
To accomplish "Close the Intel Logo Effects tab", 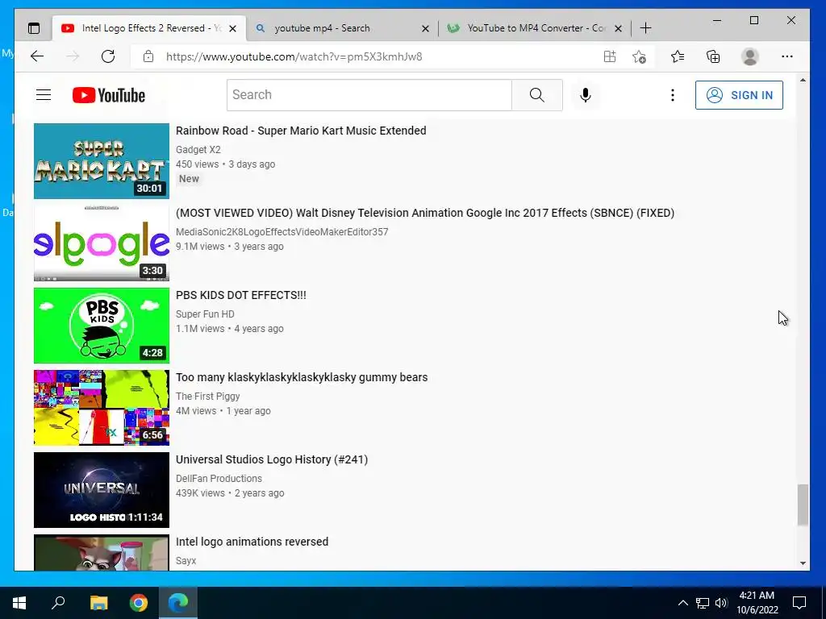I will [x=233, y=28].
